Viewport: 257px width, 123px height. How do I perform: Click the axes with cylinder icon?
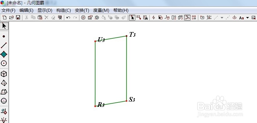pyautogui.click(x=167, y=17)
